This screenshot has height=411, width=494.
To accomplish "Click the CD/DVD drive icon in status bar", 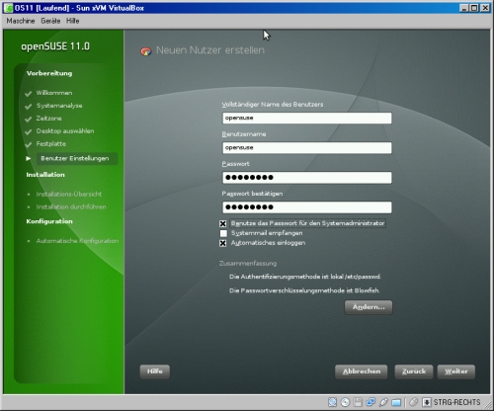I will tap(345, 402).
